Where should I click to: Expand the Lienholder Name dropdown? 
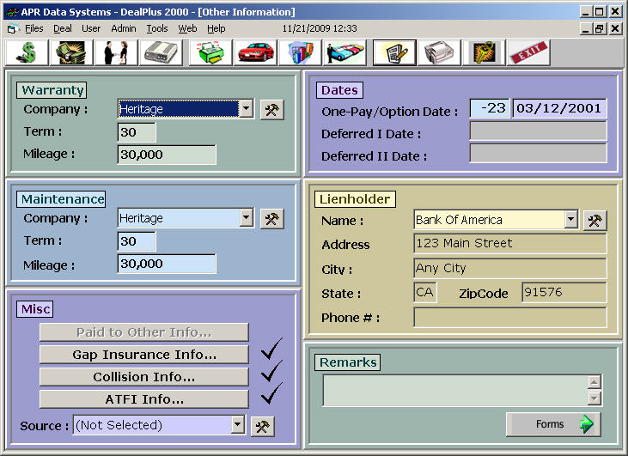click(x=570, y=220)
